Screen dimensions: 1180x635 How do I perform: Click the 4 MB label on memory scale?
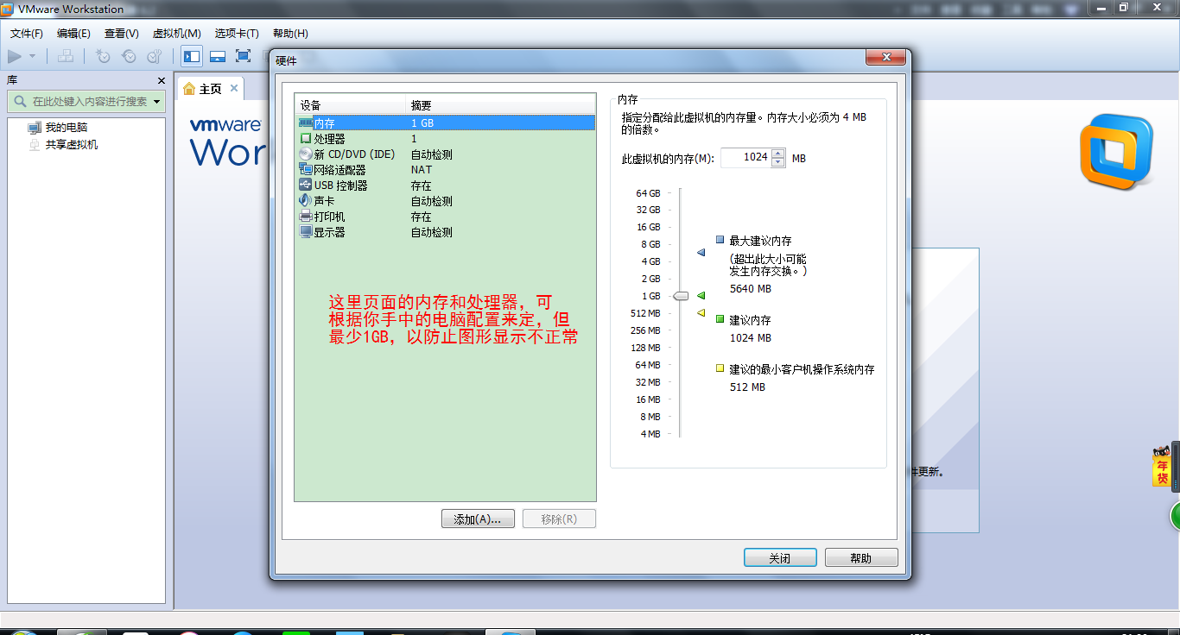point(650,435)
